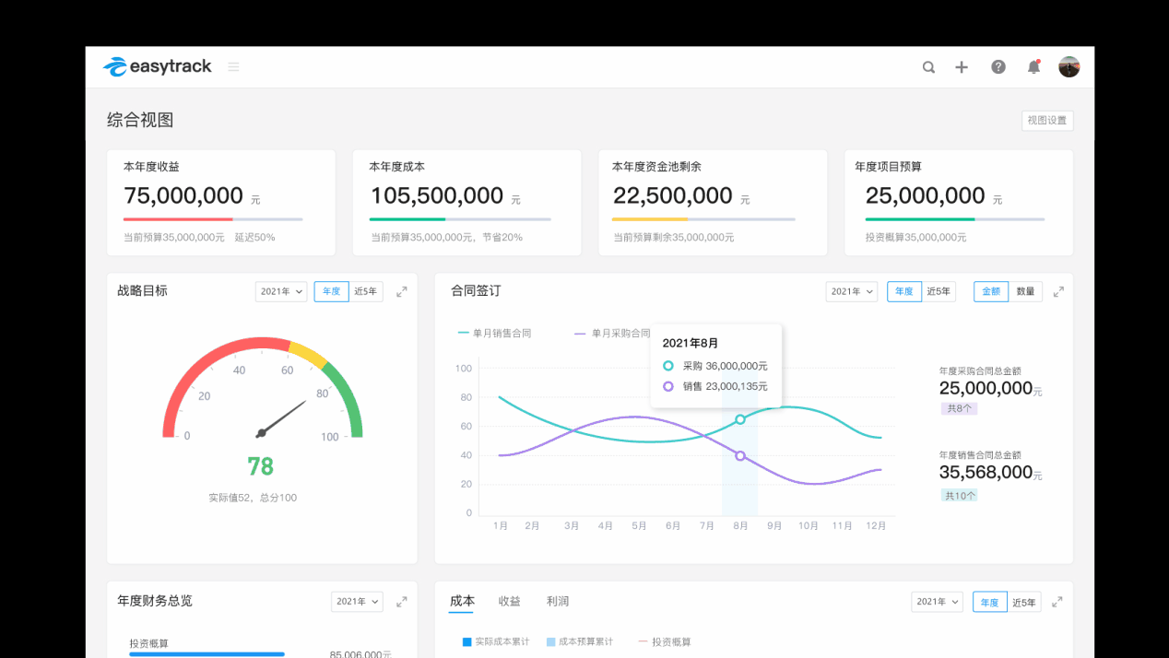Toggle 成本预算累计 legend series

coord(580,641)
